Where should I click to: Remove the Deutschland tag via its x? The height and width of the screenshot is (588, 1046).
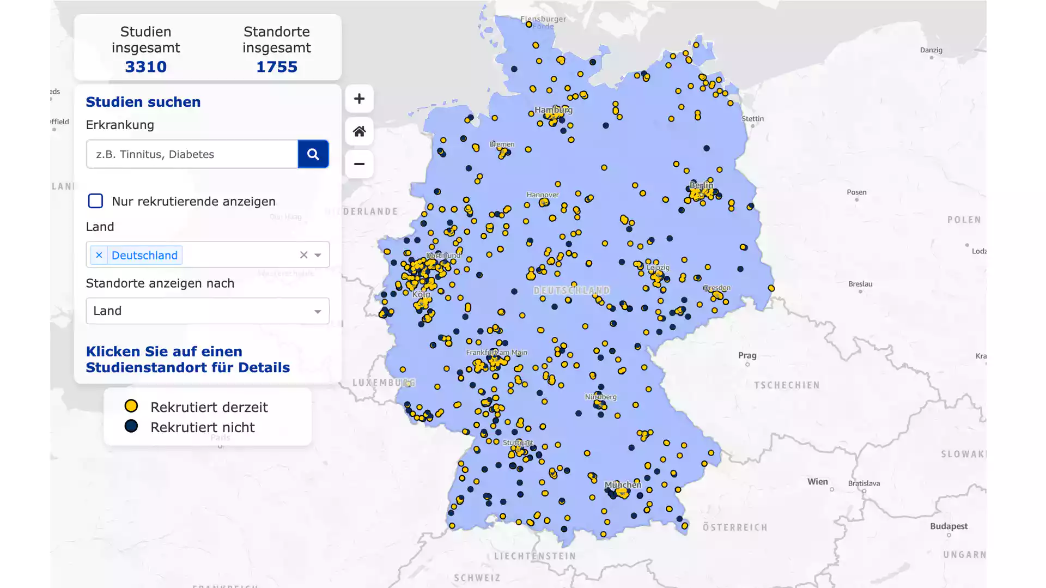coord(99,255)
